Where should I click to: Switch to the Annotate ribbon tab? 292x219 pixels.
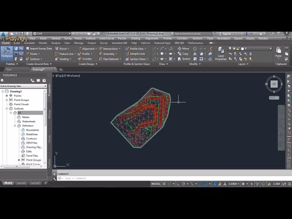point(29,43)
